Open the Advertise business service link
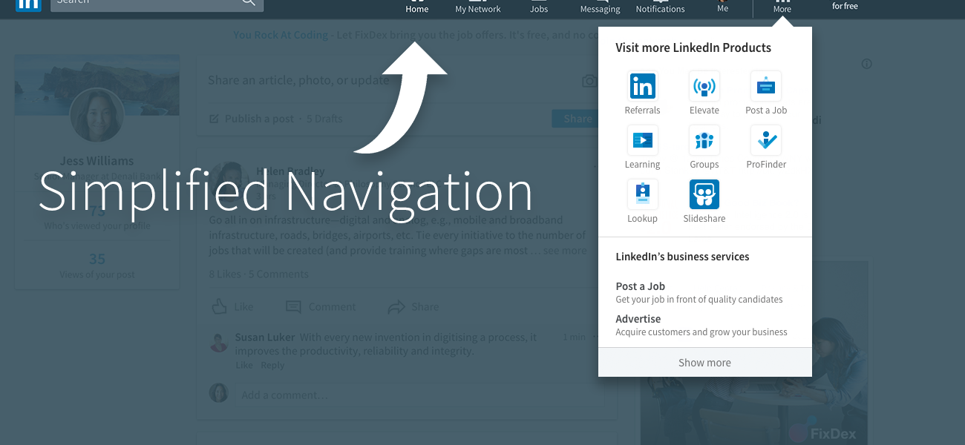 pyautogui.click(x=638, y=319)
